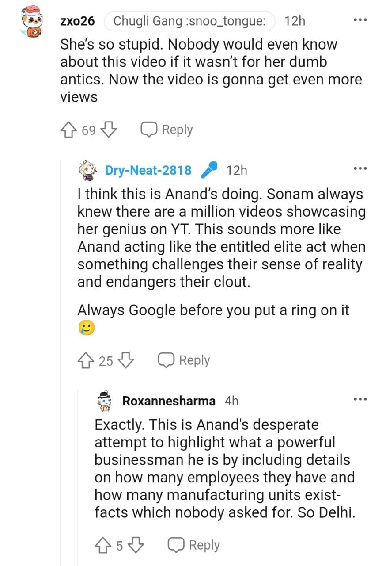Click the OP microphone icon
The image size is (386, 566).
208,170
